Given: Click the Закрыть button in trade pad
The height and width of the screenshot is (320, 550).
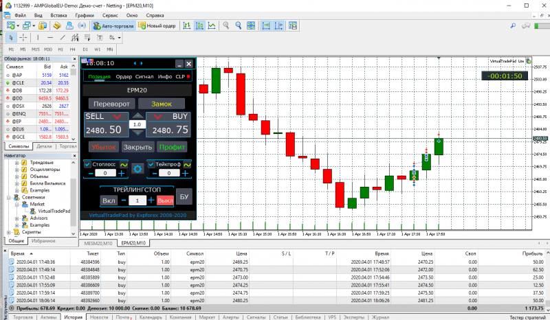Looking at the screenshot, I should pos(137,147).
